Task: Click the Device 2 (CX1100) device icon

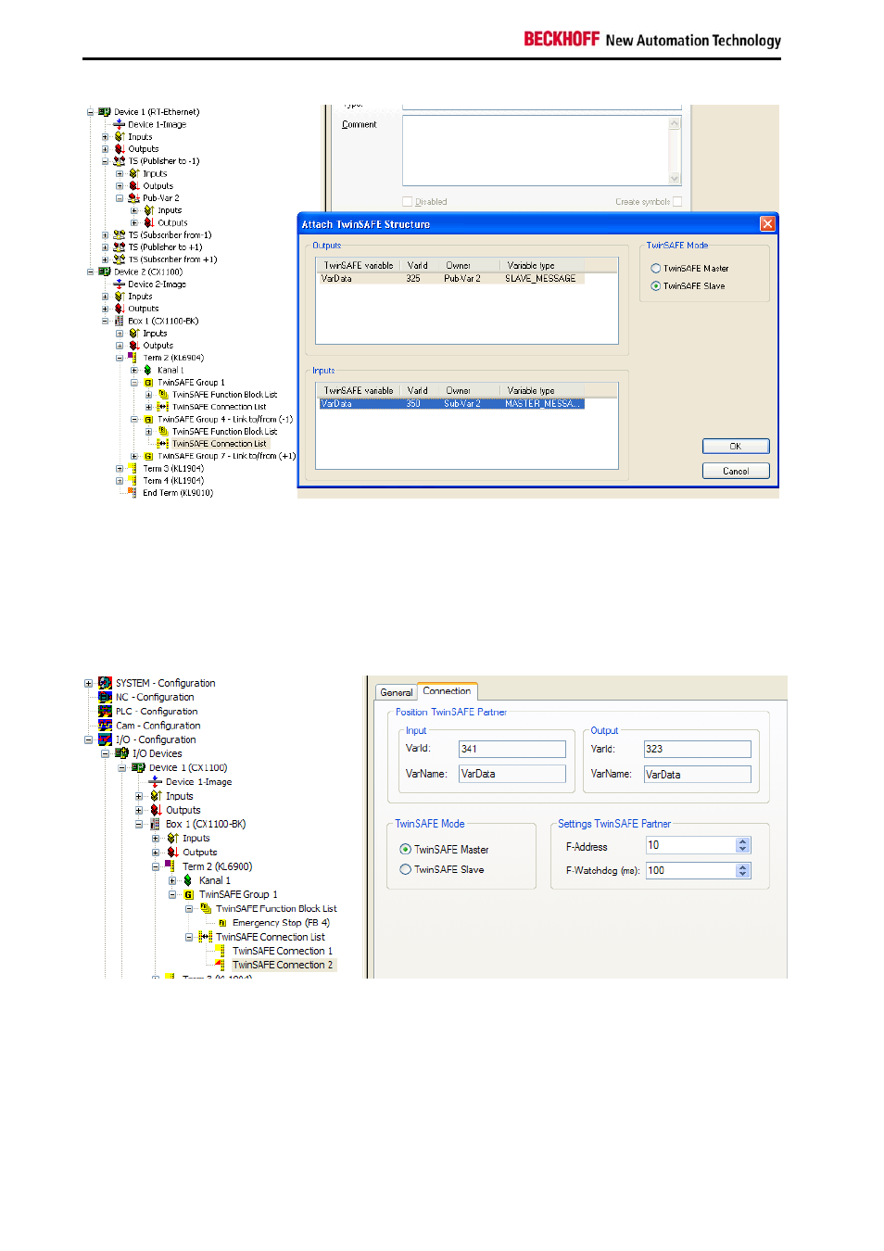Action: pos(105,272)
